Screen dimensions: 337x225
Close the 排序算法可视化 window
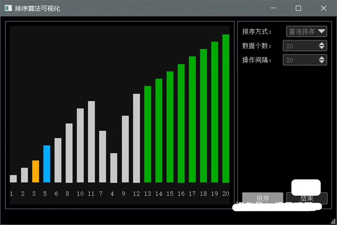pos(323,8)
